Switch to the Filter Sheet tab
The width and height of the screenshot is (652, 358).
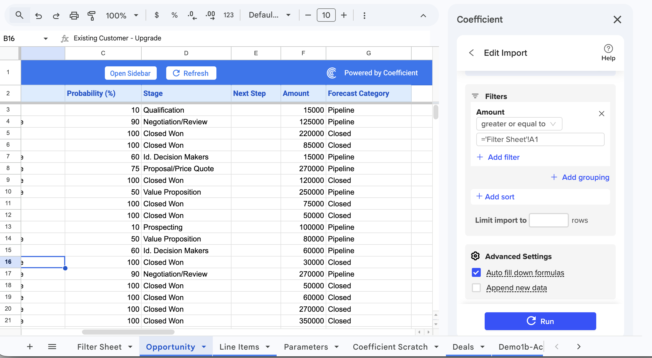tap(99, 347)
